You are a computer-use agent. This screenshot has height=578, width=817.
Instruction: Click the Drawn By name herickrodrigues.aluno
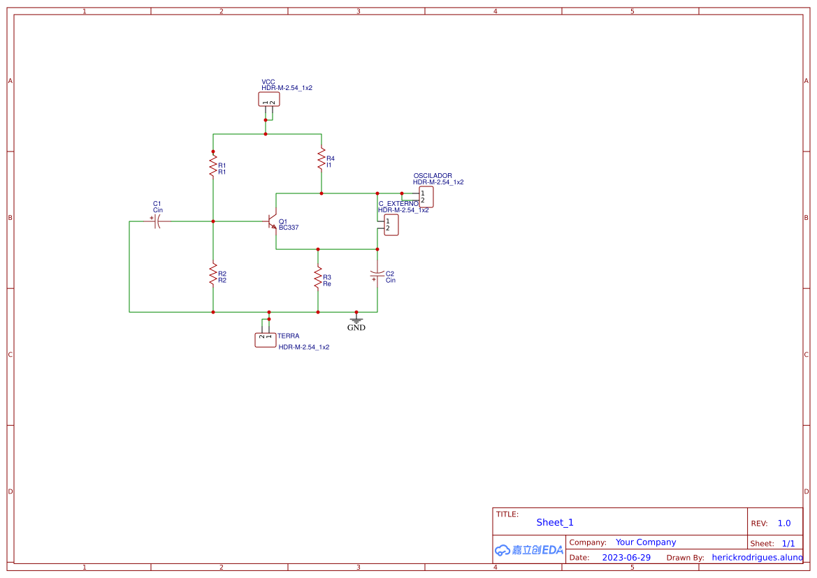(x=754, y=557)
